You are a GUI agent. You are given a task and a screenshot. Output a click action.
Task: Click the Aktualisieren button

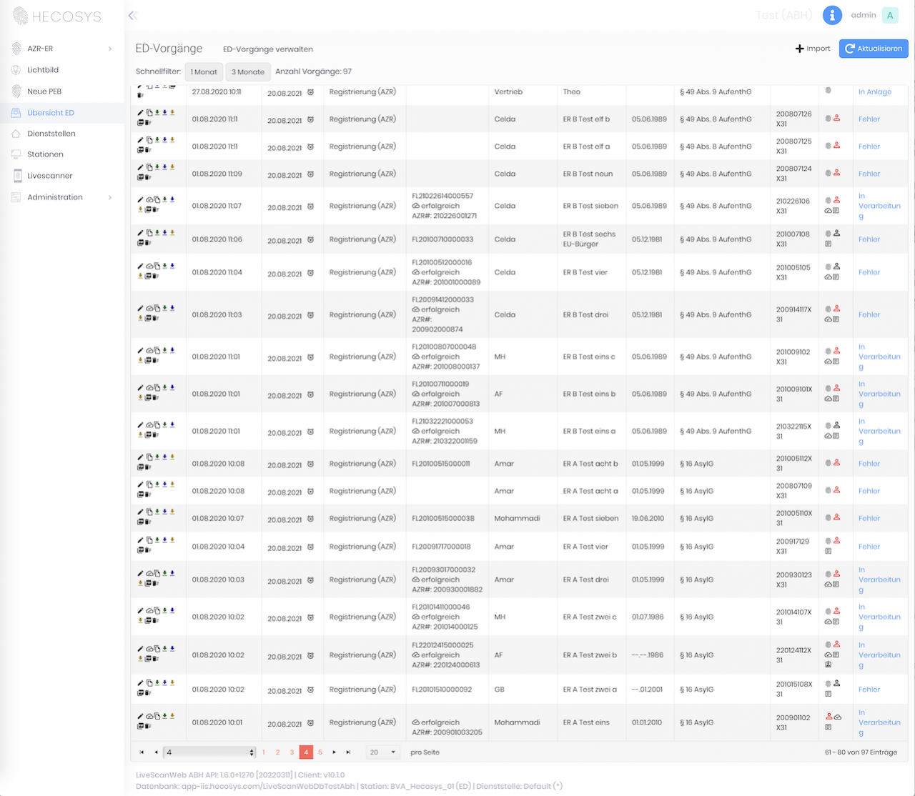coord(874,49)
